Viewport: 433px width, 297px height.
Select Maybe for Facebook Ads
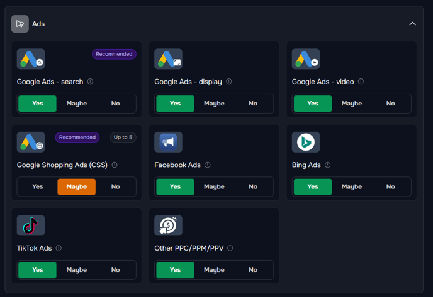pos(214,186)
